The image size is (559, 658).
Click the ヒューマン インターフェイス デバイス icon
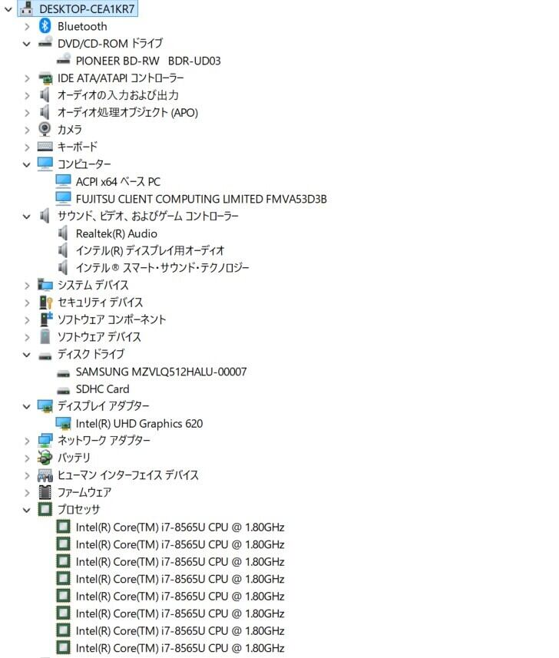(45, 475)
